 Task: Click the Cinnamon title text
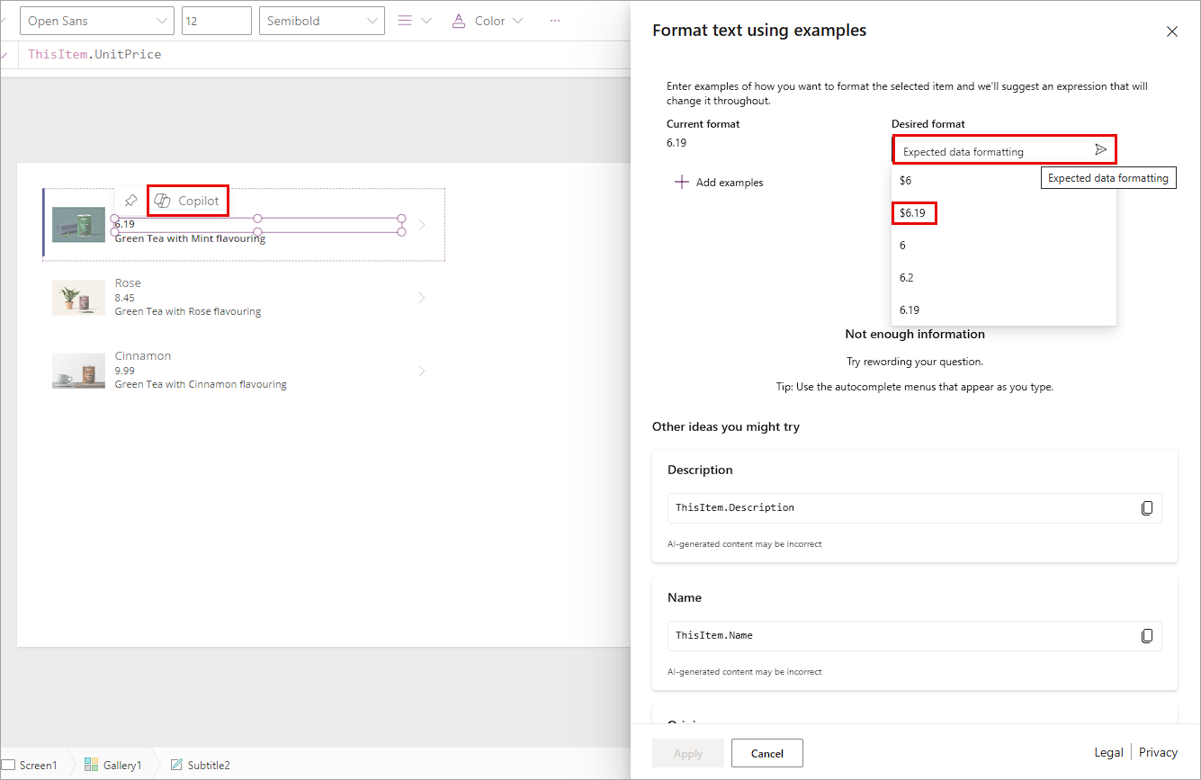point(143,356)
